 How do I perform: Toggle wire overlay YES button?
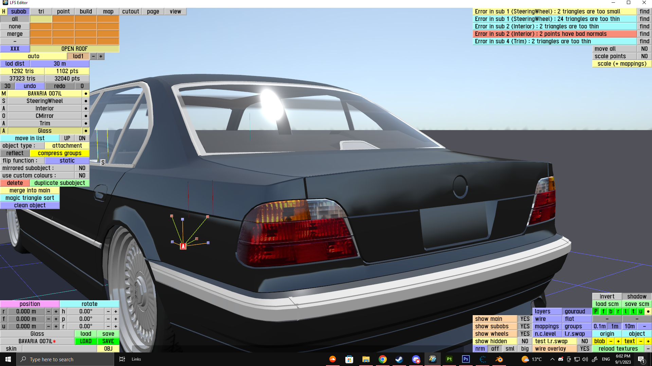click(x=584, y=349)
